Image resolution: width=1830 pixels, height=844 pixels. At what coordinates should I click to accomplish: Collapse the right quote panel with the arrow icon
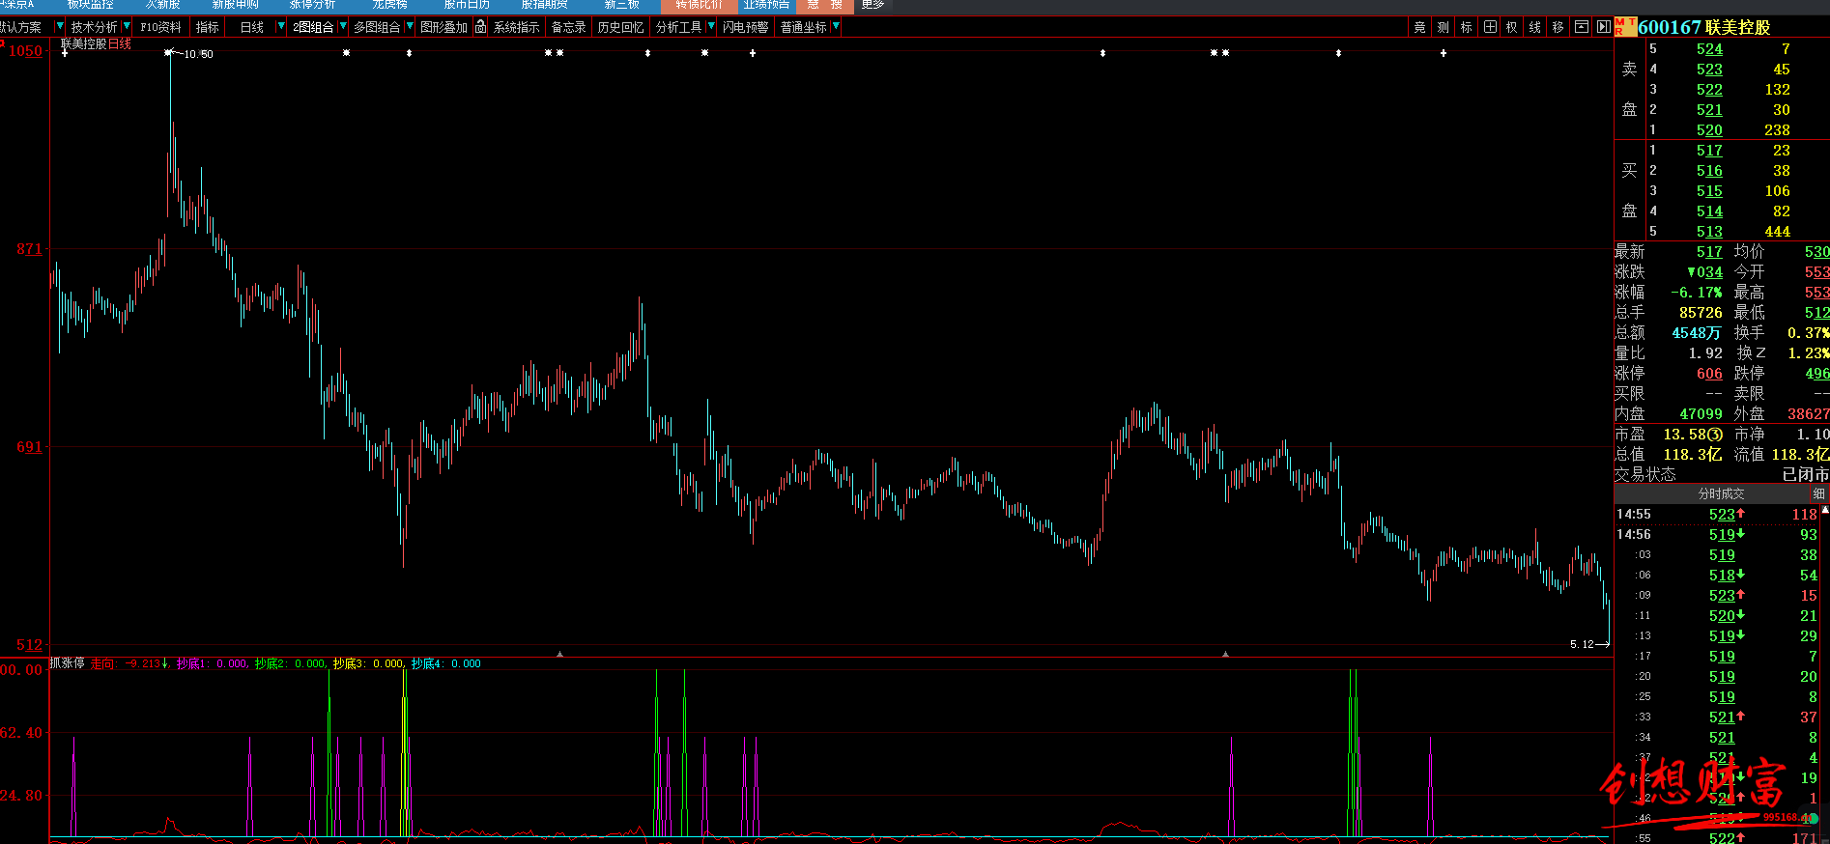pos(1603,27)
